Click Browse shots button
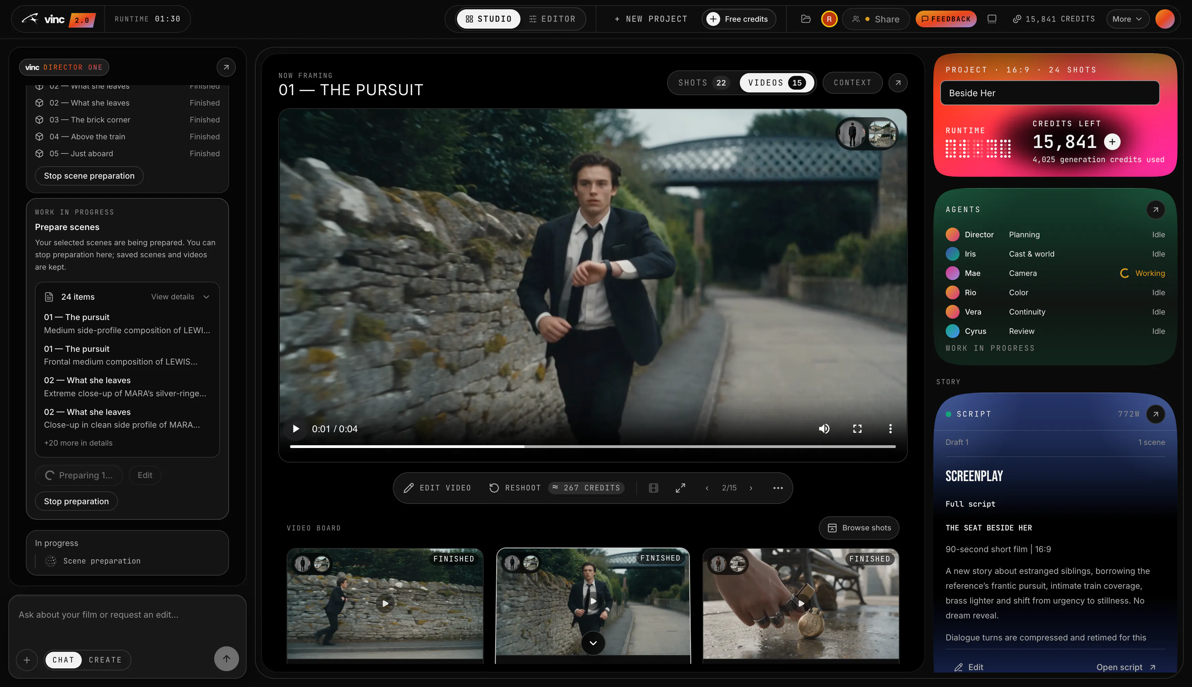This screenshot has height=687, width=1192. pyautogui.click(x=859, y=528)
